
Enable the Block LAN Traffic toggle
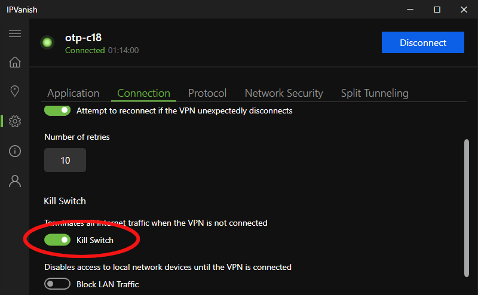(x=57, y=284)
